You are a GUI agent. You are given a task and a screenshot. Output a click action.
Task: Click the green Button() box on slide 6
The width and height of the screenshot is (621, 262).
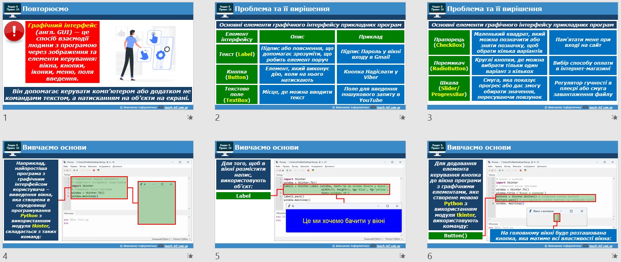tap(456, 236)
